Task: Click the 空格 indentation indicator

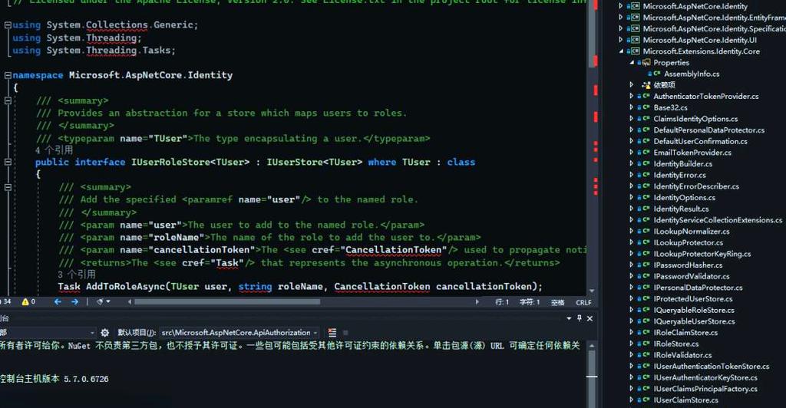Action: 557,302
